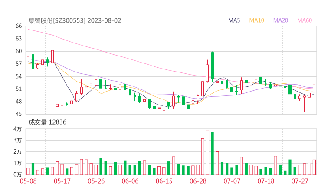
Task: Select the last red candlestick at chart's right edge
Action: point(314,88)
